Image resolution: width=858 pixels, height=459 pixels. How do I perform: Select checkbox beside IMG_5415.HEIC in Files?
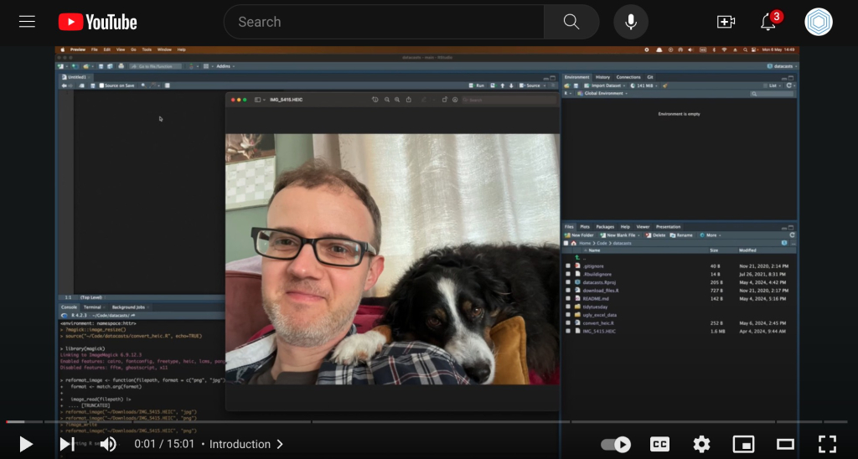pos(568,331)
